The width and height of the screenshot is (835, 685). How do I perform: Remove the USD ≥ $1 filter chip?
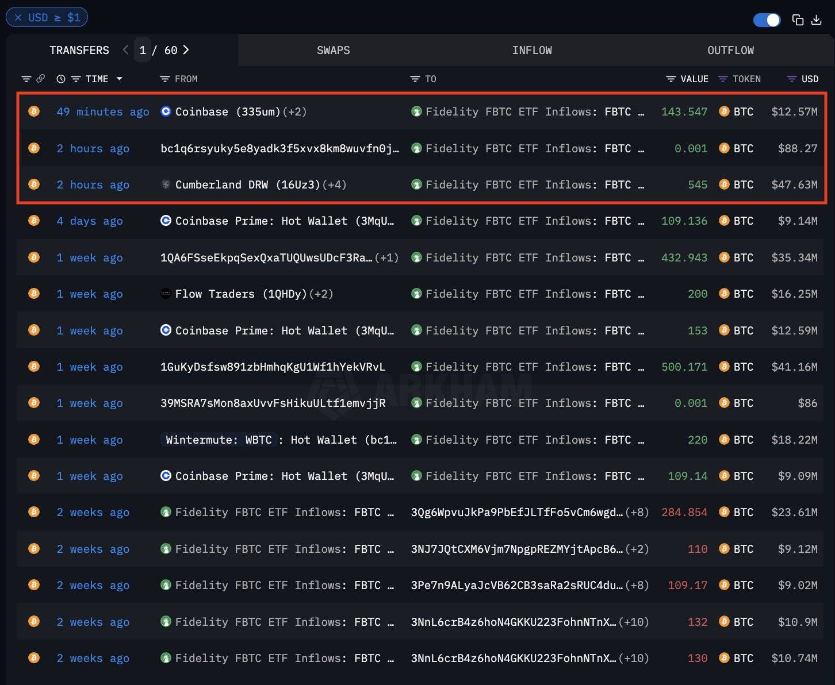(18, 17)
